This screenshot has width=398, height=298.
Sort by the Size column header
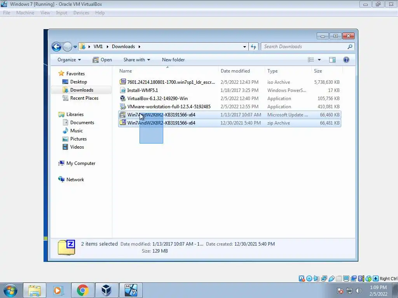point(327,71)
